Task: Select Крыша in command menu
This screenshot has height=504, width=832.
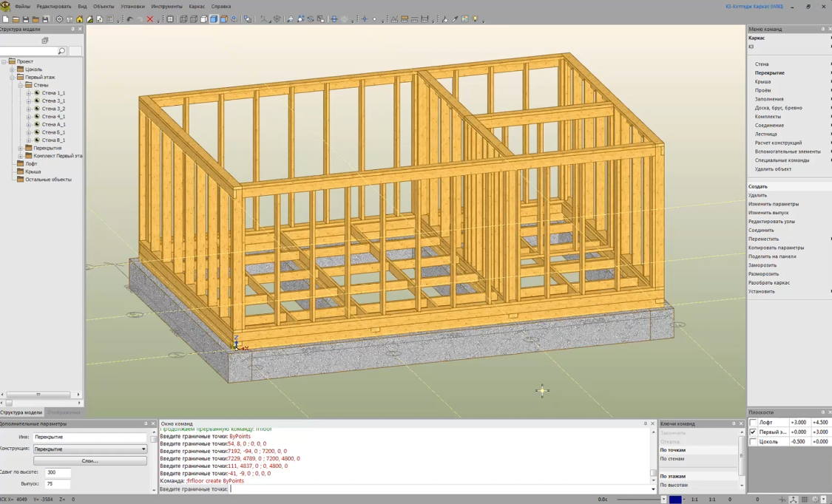Action: pyautogui.click(x=763, y=81)
